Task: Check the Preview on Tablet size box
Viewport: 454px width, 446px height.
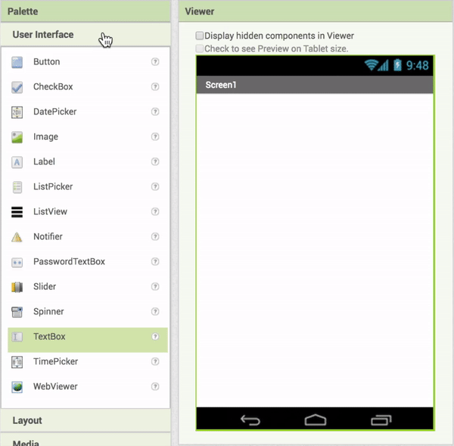Action: point(200,48)
